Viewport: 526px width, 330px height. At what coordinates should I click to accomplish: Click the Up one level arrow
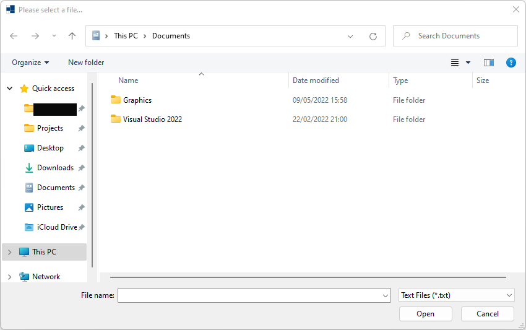point(72,36)
